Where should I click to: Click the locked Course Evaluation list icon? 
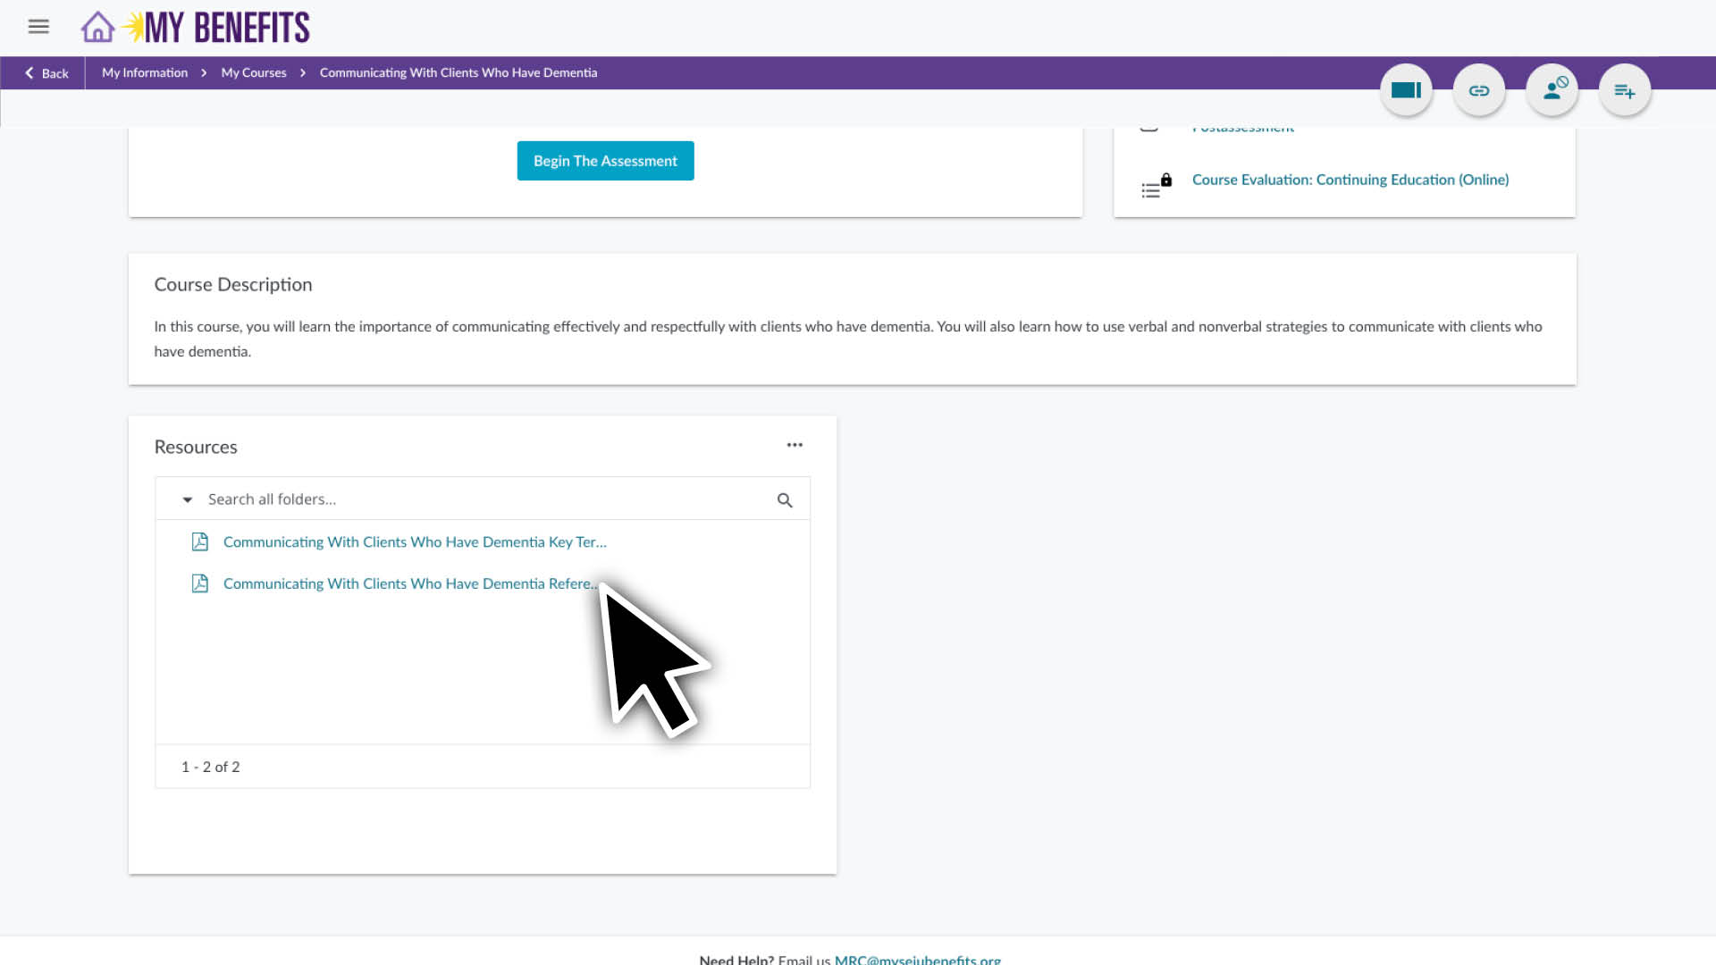pyautogui.click(x=1154, y=187)
